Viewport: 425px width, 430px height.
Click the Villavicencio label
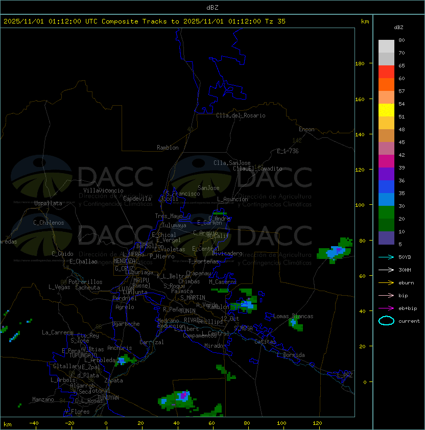[x=103, y=190]
